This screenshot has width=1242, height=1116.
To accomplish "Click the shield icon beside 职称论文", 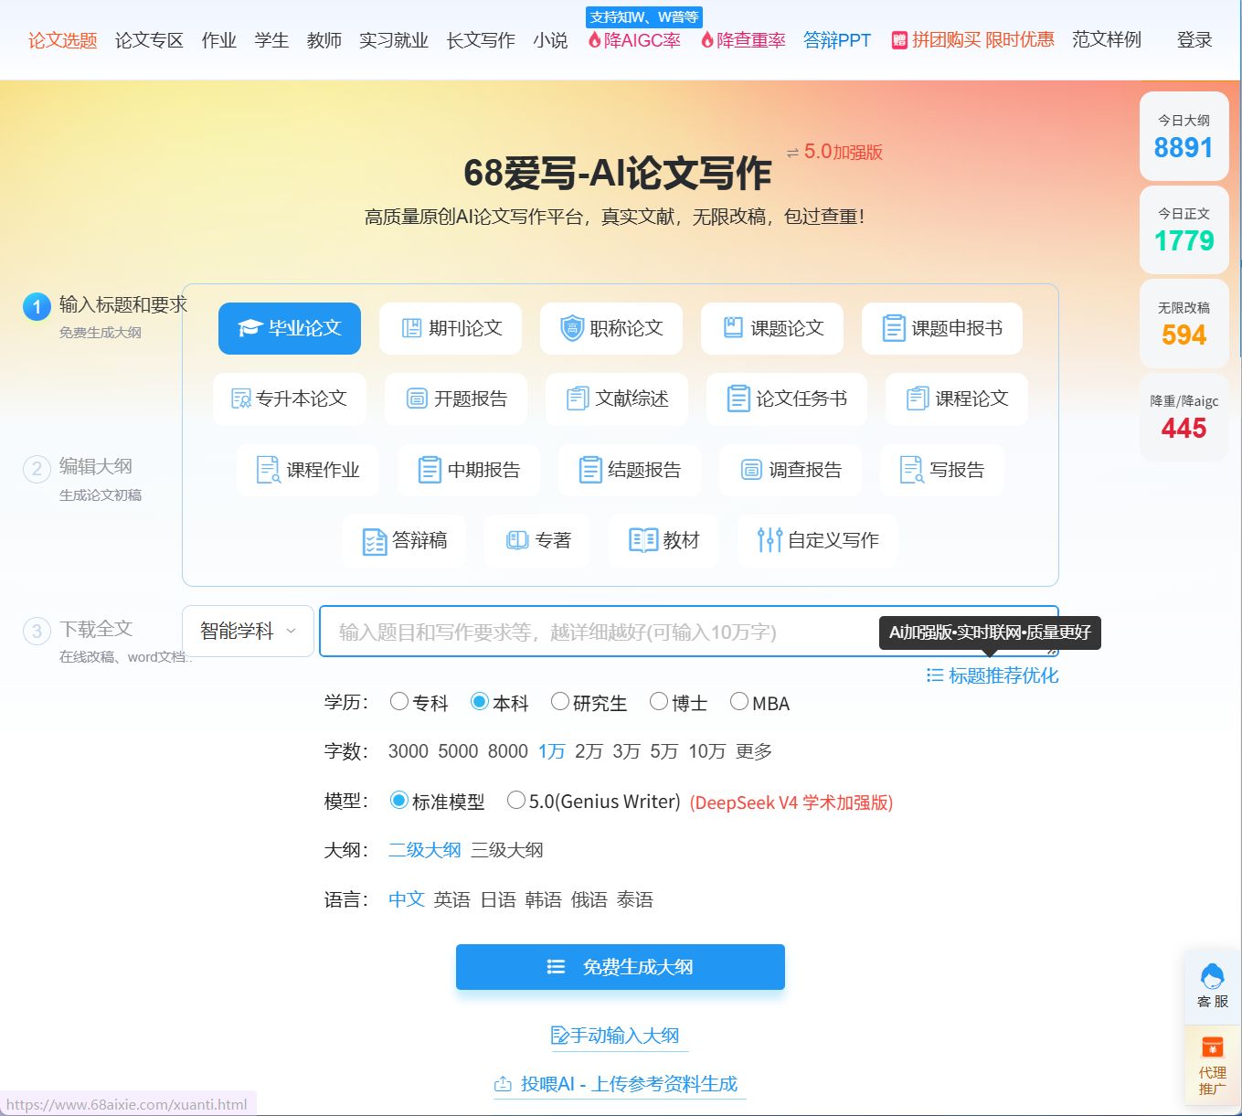I will coord(572,328).
